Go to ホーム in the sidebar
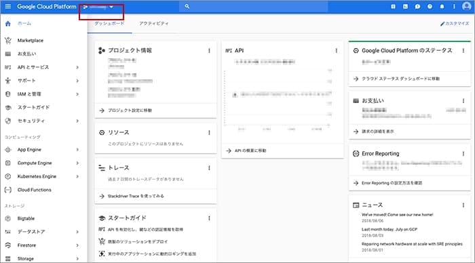The width and height of the screenshot is (475, 263). click(x=24, y=23)
